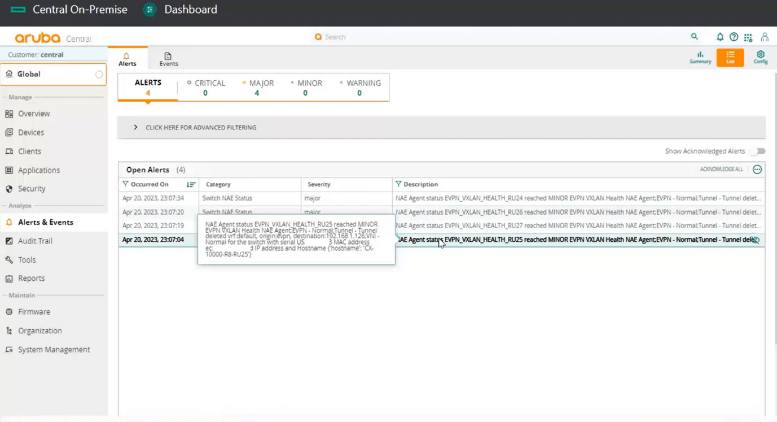This screenshot has height=422, width=777.
Task: Open the user account icon
Action: pyautogui.click(x=765, y=37)
